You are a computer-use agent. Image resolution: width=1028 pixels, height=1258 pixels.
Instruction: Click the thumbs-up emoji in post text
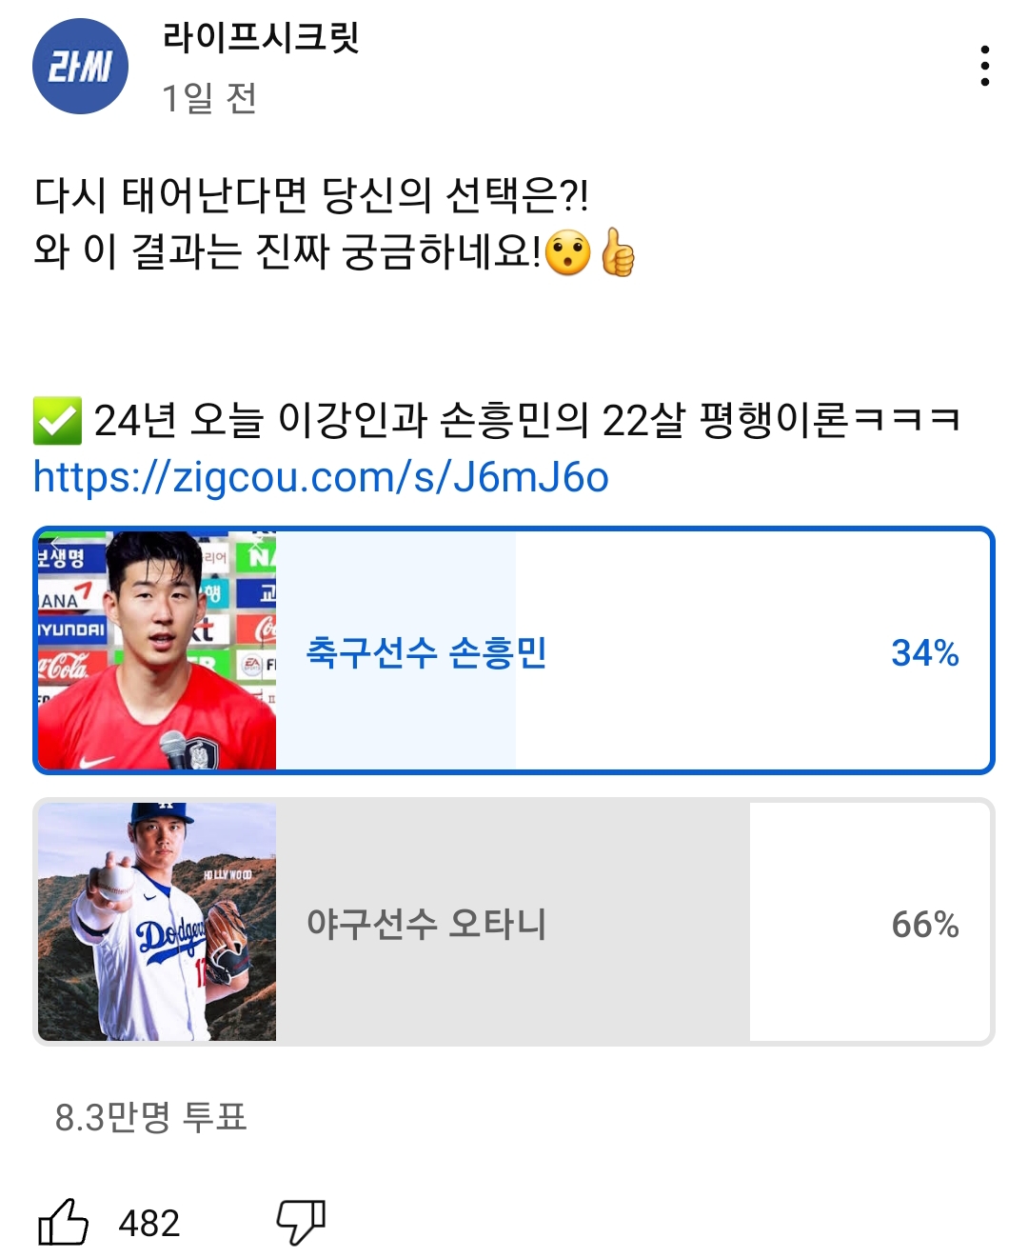618,253
